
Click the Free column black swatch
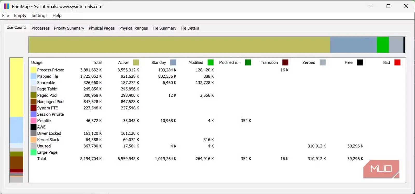tap(360, 62)
